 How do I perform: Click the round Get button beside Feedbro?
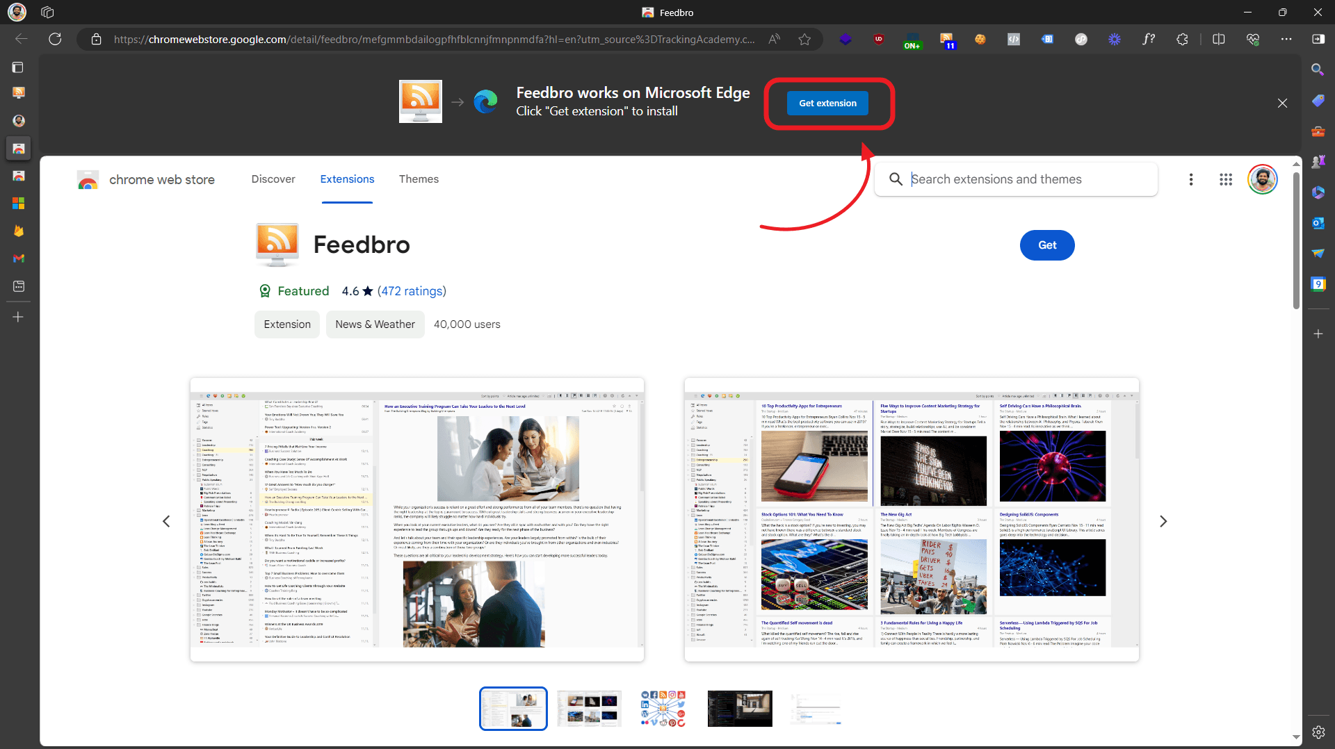[x=1047, y=245]
